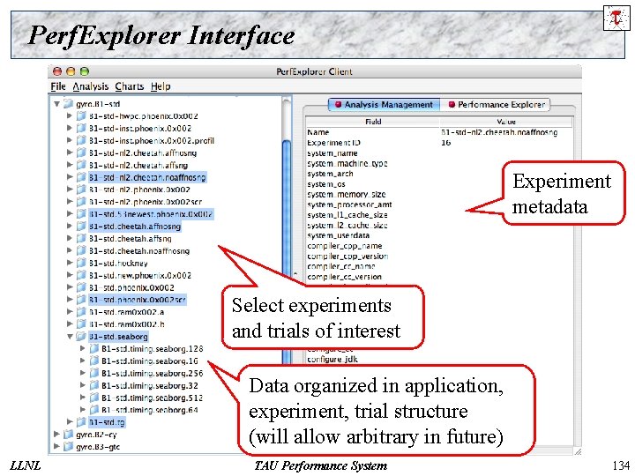The height and width of the screenshot is (476, 635).
Task: Expand the B1-std.timing.seaborg.128 trial
Action: (x=82, y=348)
